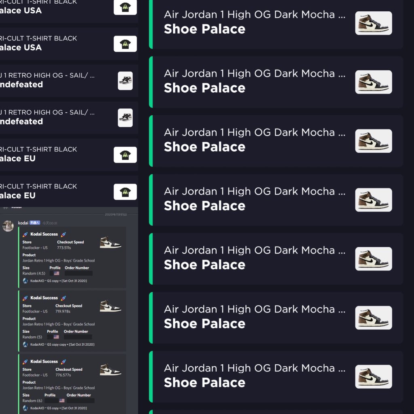Click rocket icon right of Kodai Success in 773.511s embed
The height and width of the screenshot is (414, 414).
tap(63, 234)
